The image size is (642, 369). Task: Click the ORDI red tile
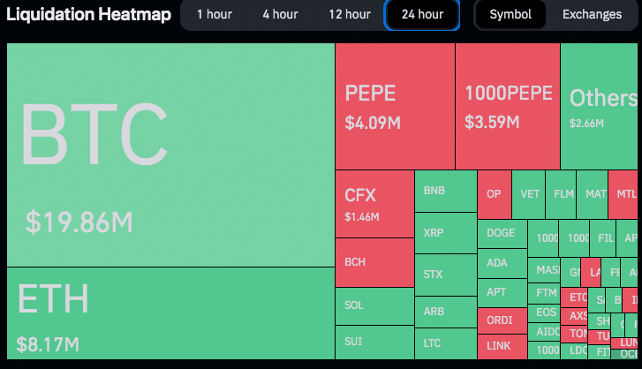coord(502,320)
